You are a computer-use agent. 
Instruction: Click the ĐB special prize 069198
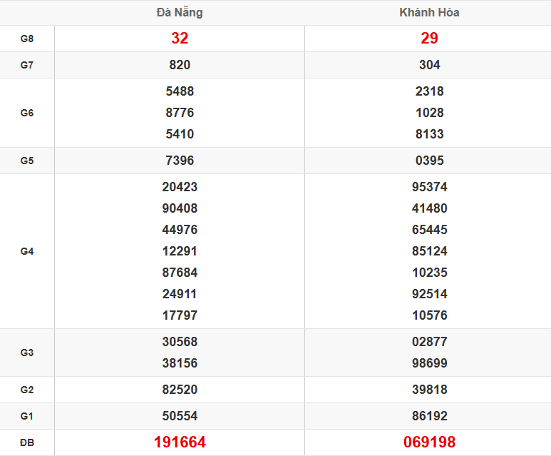(x=429, y=442)
